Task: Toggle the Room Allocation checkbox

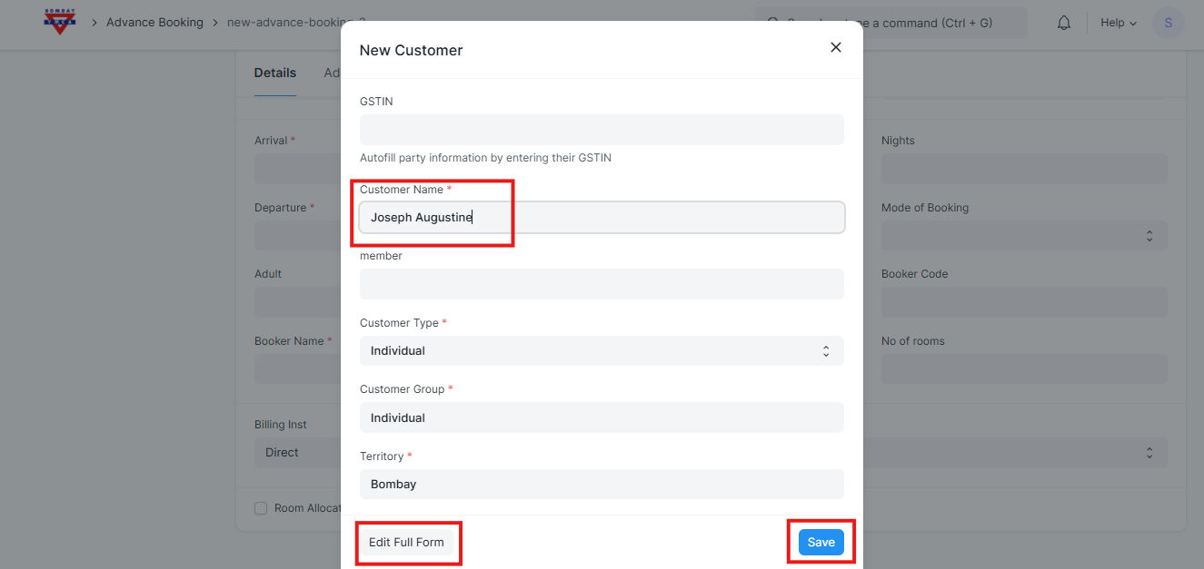Action: pyautogui.click(x=262, y=508)
